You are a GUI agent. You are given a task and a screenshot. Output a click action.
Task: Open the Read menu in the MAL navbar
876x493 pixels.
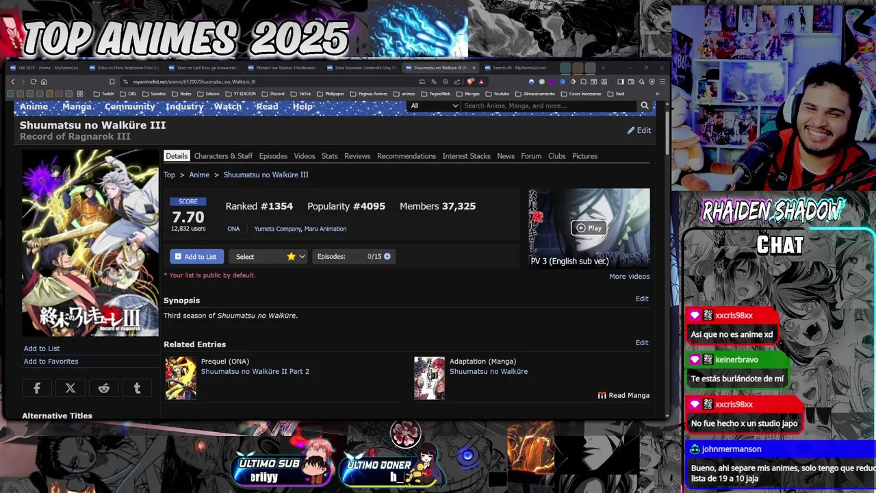point(267,107)
